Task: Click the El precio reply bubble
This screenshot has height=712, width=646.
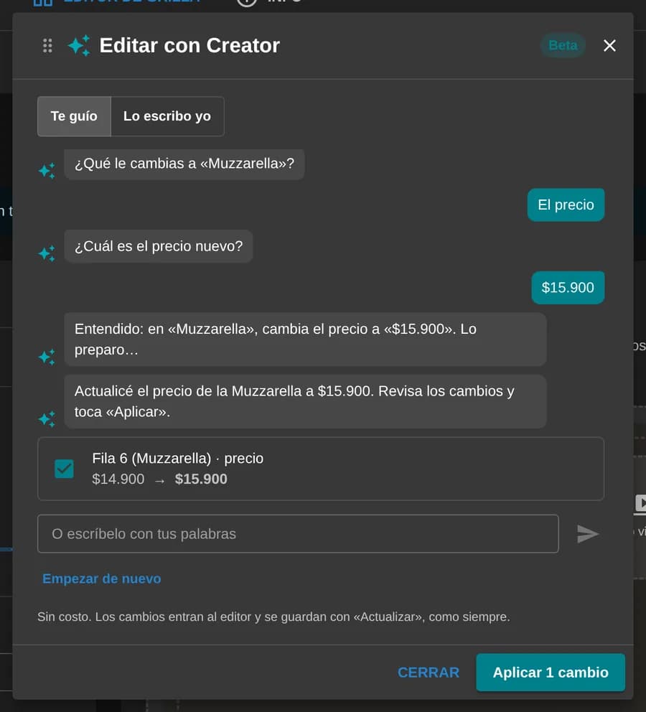Action: click(x=566, y=205)
